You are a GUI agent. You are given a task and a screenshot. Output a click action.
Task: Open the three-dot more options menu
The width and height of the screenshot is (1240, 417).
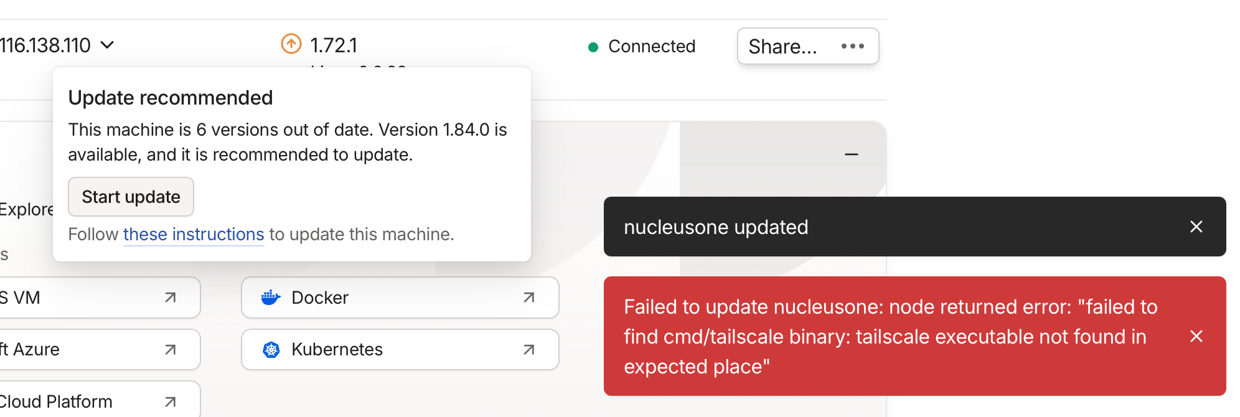852,46
